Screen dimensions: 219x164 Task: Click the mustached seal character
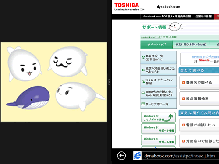(68, 62)
